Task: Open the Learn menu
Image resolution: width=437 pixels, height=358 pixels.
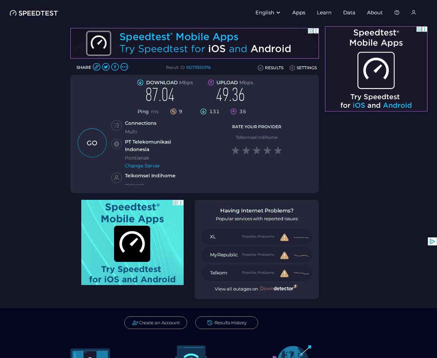Action: (x=324, y=13)
